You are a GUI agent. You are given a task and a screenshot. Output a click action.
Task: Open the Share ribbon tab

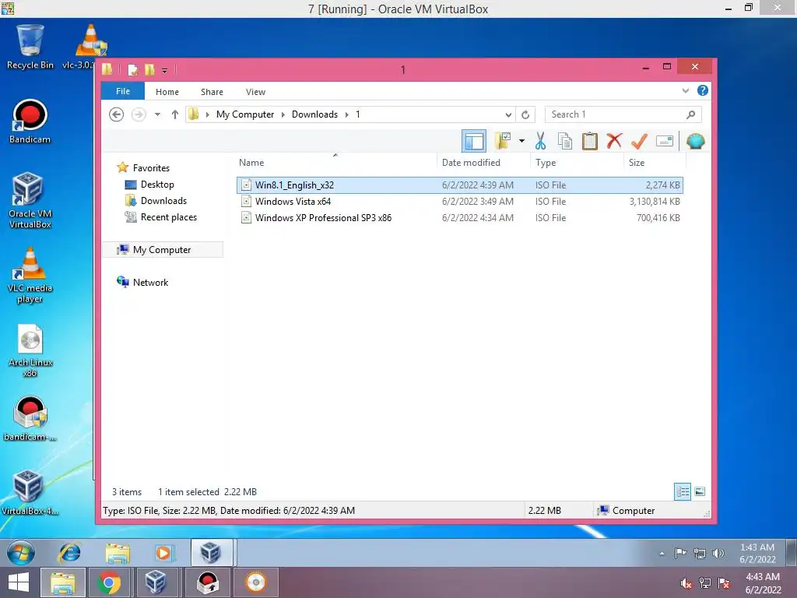[212, 92]
